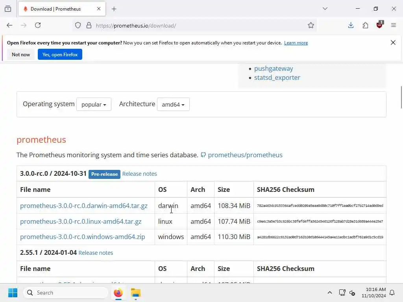The image size is (403, 302).
Task: Close the Download | Prometheus tab
Action: pos(99,9)
